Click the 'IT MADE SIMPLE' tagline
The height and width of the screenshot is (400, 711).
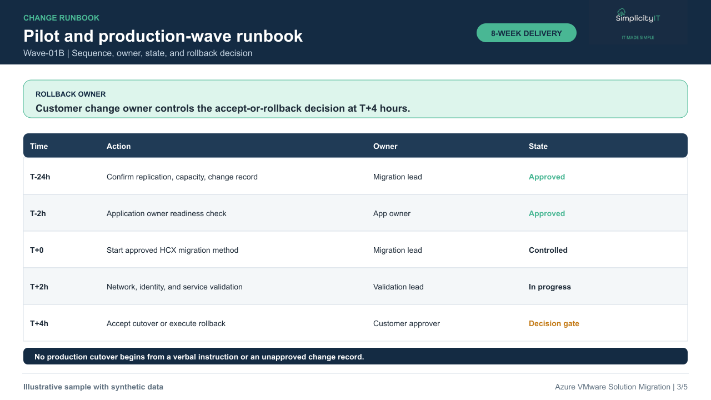tap(638, 37)
